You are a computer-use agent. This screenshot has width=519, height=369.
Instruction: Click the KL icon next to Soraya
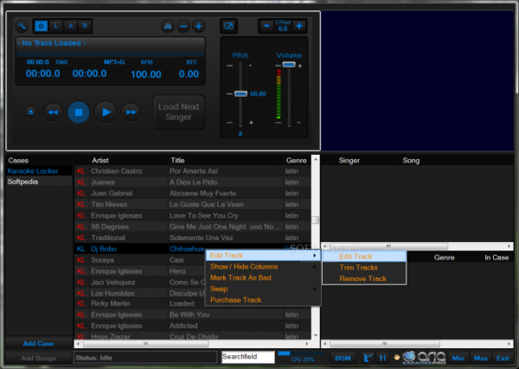(81, 260)
